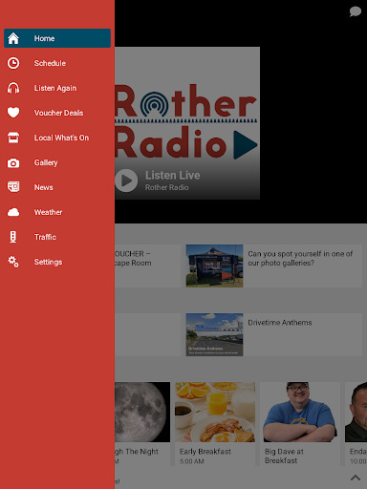Screen dimensions: 367x489
Task: Tap the Weather cloud icon
Action: click(x=13, y=212)
